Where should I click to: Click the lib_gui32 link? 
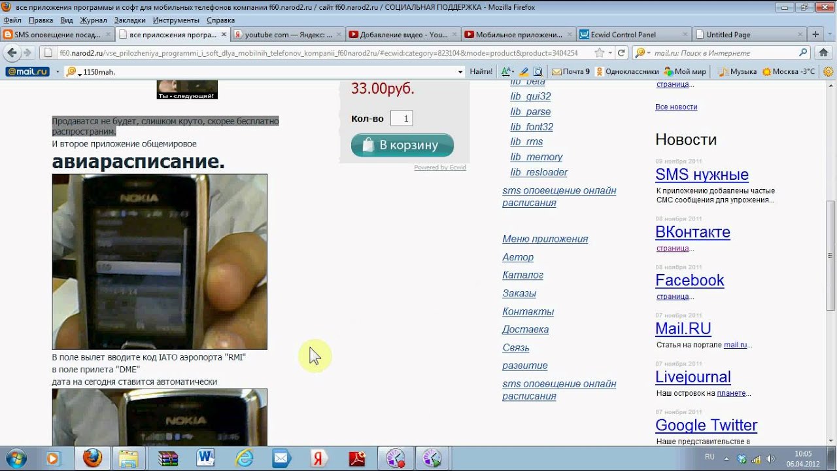click(530, 97)
